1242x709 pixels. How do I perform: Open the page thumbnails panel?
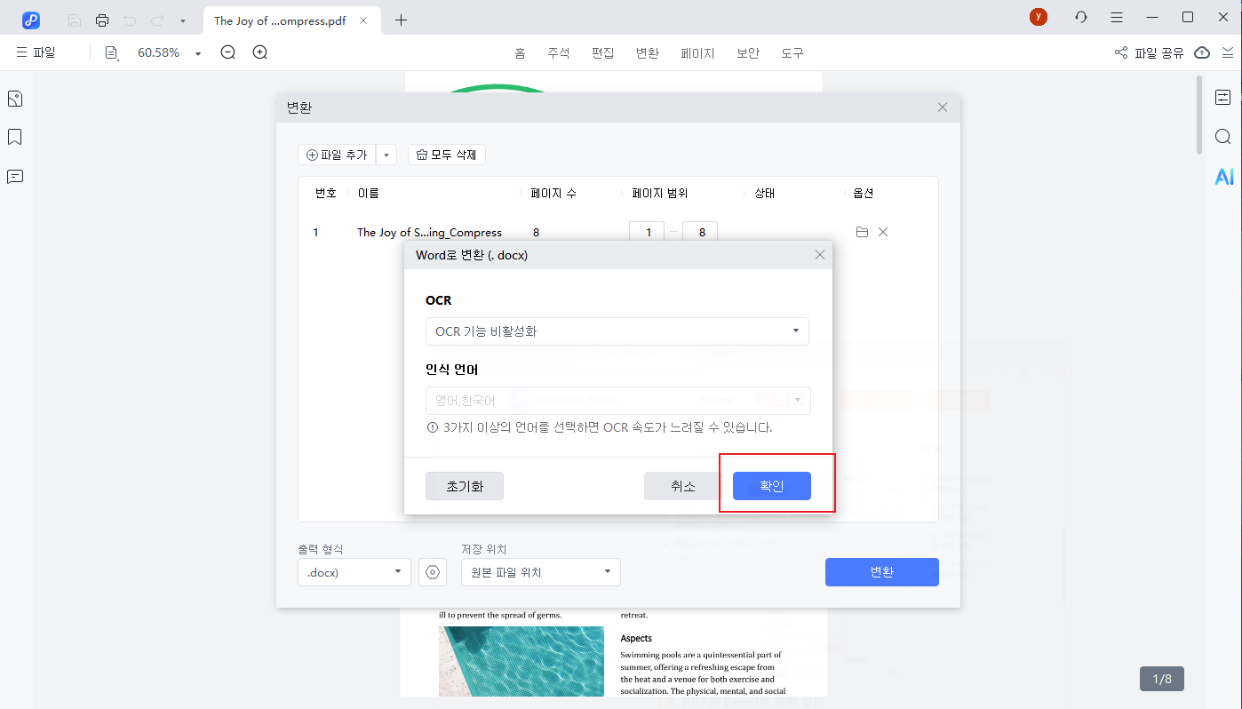coord(14,98)
